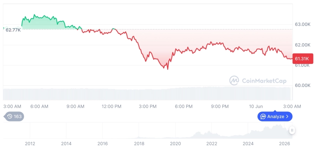Viewport: 319px width, 148px height.
Task: Click the lowest dip in the red price line
Action: [168, 69]
